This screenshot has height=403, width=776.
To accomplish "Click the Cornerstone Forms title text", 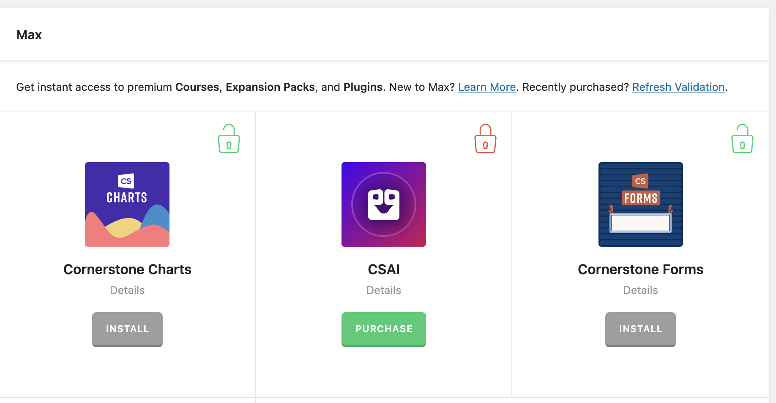I will (640, 270).
